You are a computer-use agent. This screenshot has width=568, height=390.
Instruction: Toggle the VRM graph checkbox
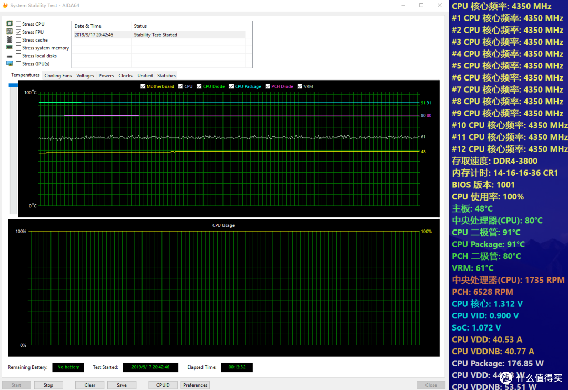(300, 86)
